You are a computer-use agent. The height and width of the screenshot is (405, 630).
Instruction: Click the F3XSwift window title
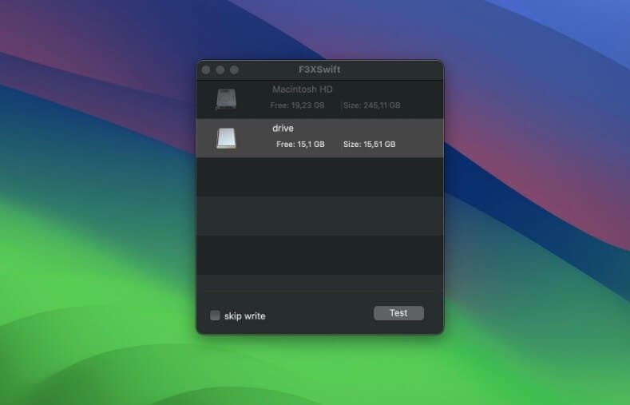point(319,69)
